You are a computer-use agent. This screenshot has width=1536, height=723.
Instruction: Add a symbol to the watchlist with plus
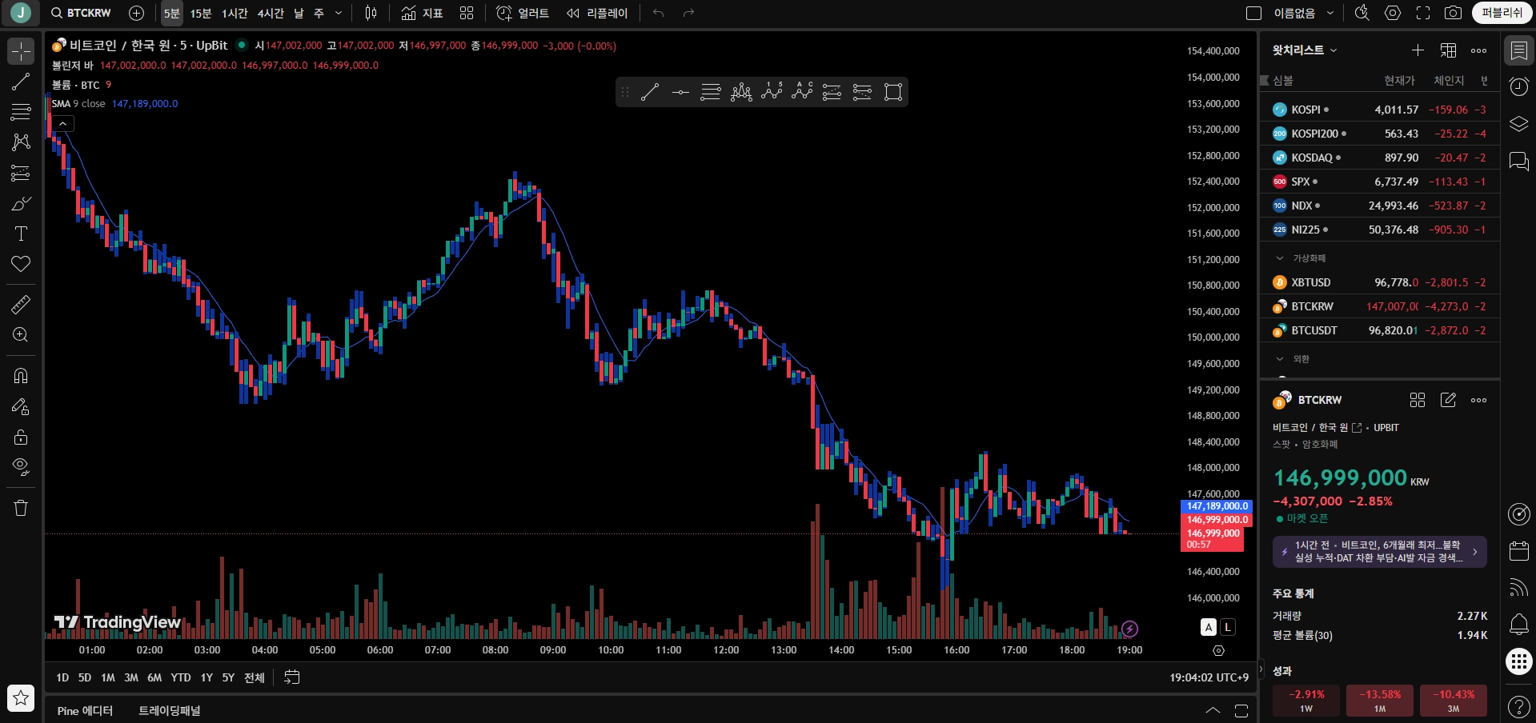[1418, 50]
